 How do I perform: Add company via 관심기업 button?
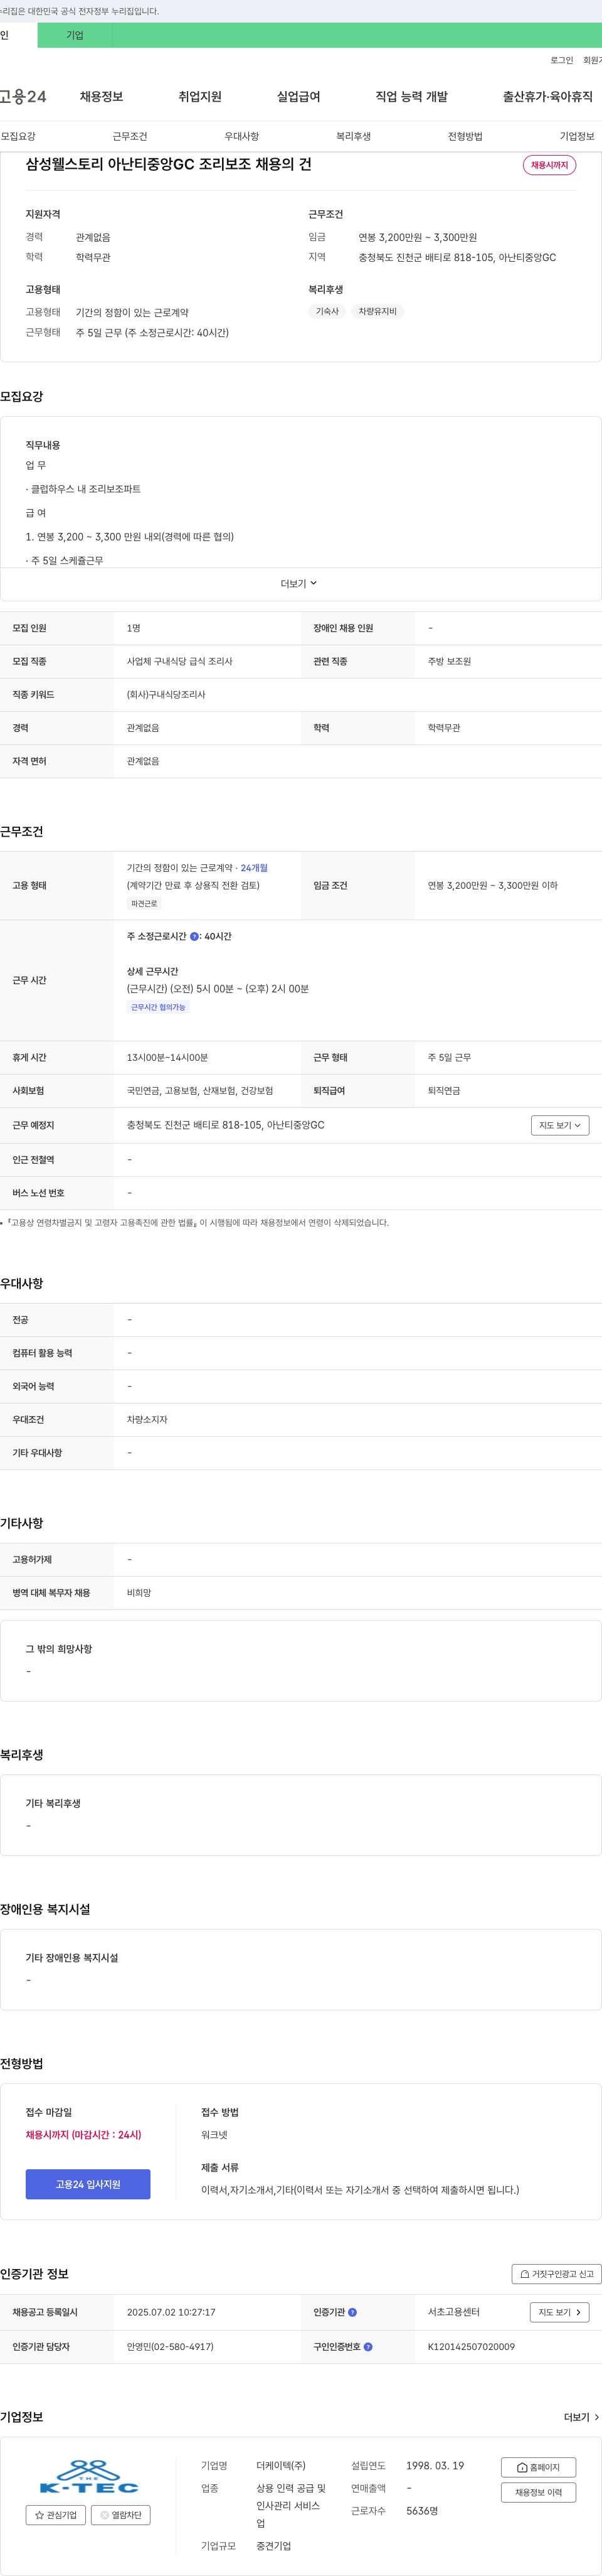pos(56,2515)
